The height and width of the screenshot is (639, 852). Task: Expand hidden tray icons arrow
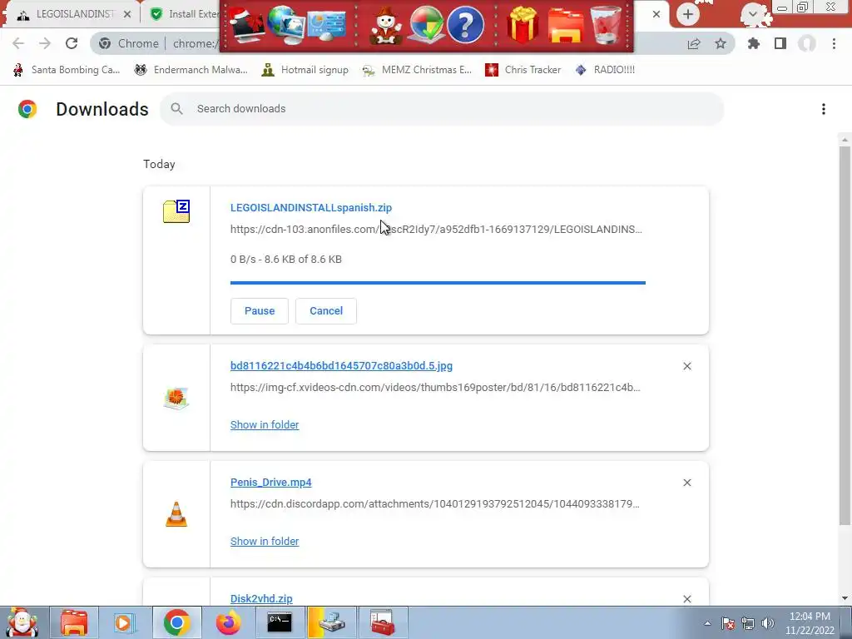click(x=707, y=623)
